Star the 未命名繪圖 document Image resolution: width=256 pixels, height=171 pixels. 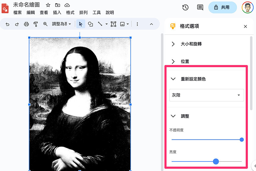tap(48, 5)
